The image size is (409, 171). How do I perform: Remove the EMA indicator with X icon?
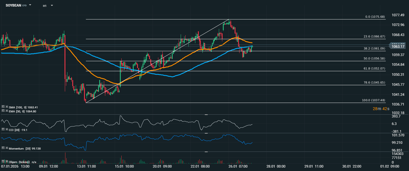coord(6,111)
